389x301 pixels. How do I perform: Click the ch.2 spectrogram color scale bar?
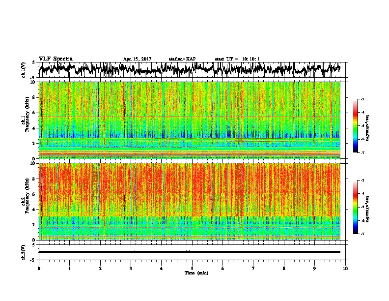pyautogui.click(x=356, y=207)
